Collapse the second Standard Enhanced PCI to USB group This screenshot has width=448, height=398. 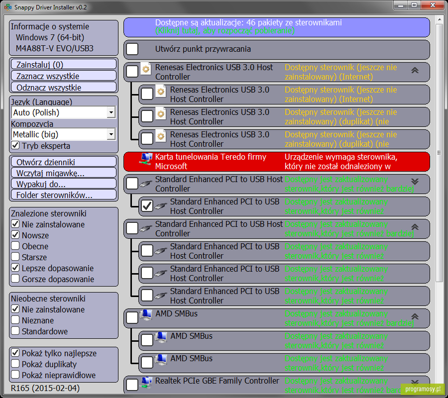[415, 227]
